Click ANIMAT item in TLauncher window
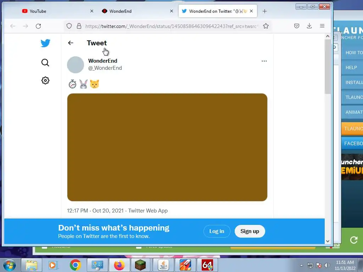The height and width of the screenshot is (272, 363). (x=352, y=112)
